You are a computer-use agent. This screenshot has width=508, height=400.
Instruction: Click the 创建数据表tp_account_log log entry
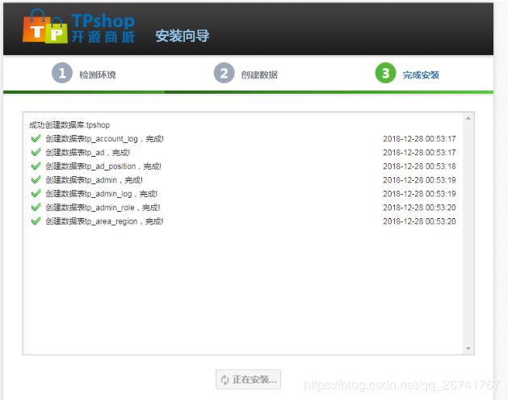coord(104,139)
